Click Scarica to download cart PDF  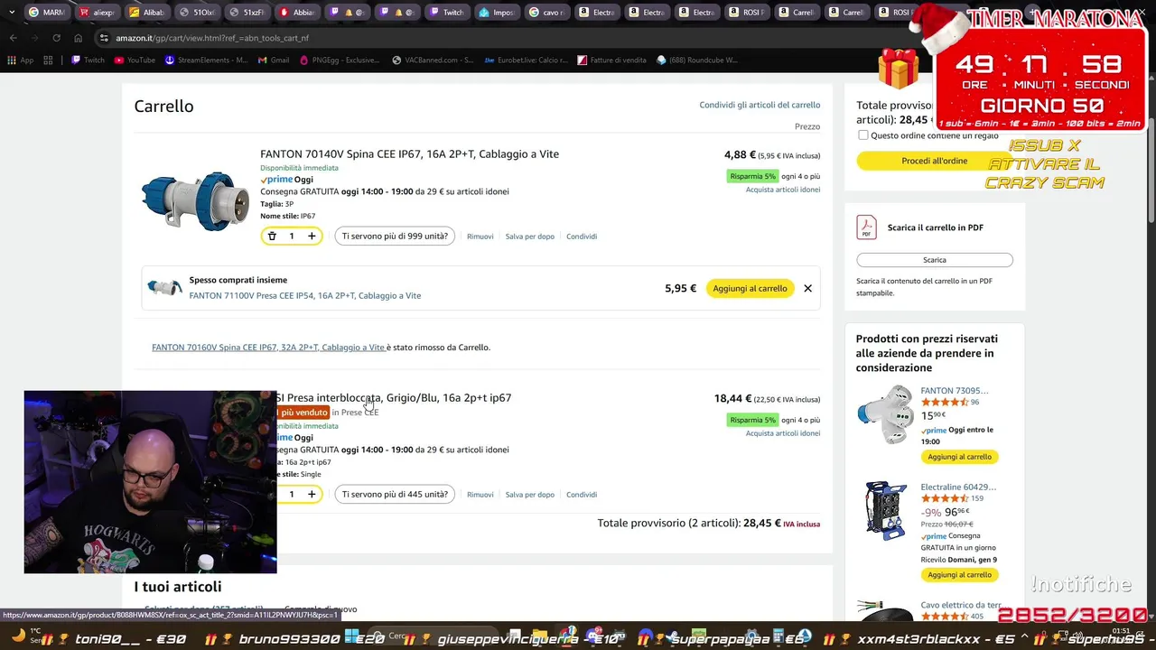pos(934,260)
